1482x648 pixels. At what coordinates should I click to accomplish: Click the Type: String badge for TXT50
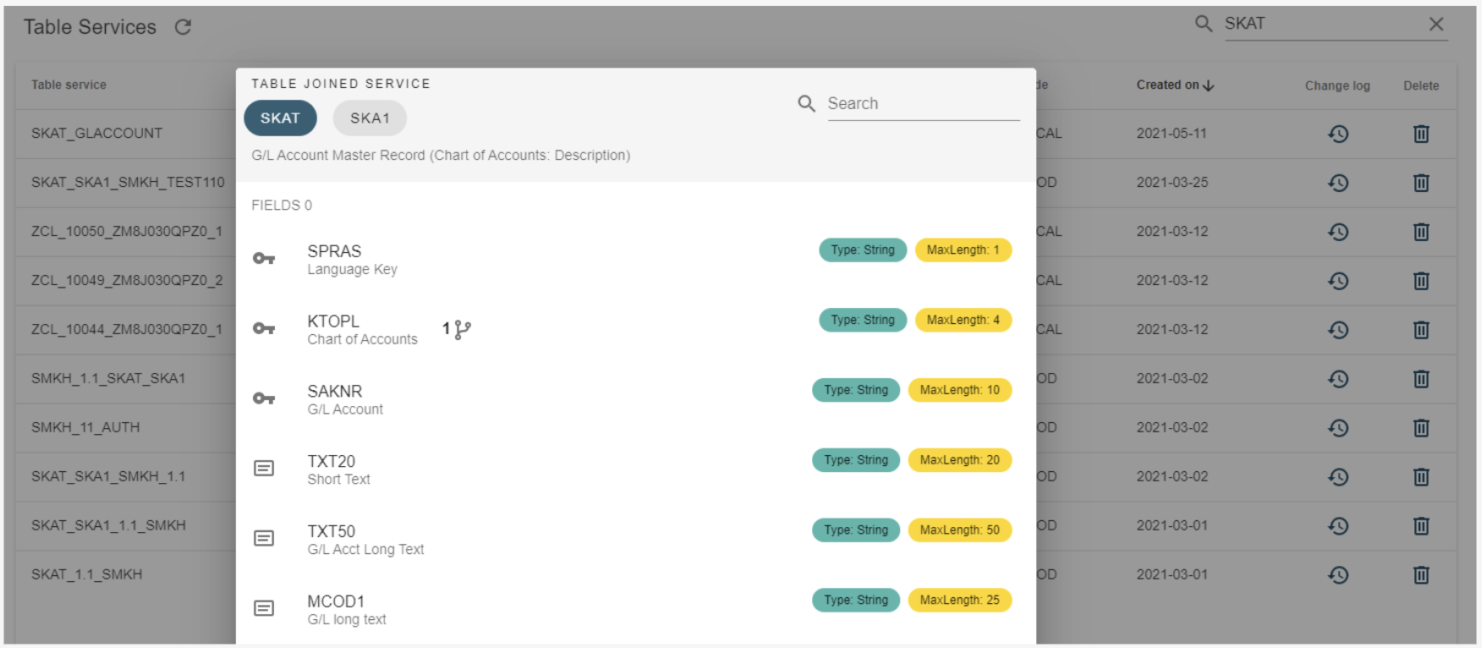tap(855, 530)
